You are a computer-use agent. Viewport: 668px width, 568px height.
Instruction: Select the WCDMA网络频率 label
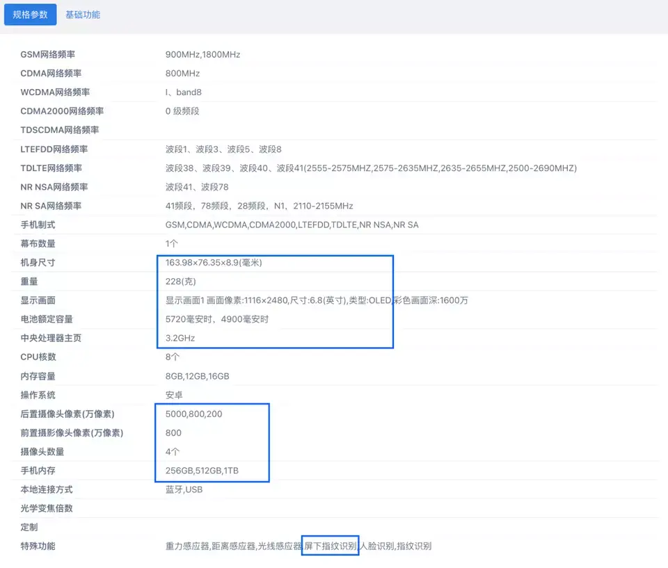pos(55,92)
